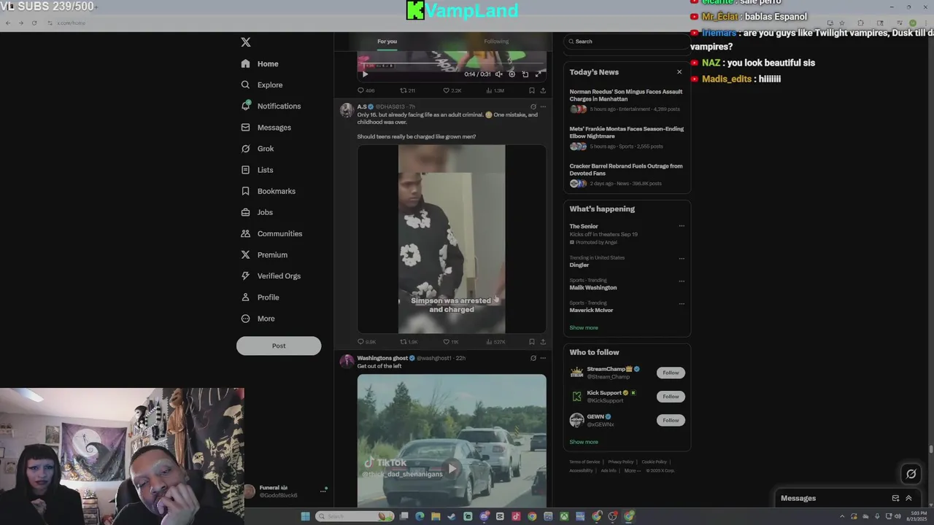Open the X logo home link

click(x=246, y=42)
